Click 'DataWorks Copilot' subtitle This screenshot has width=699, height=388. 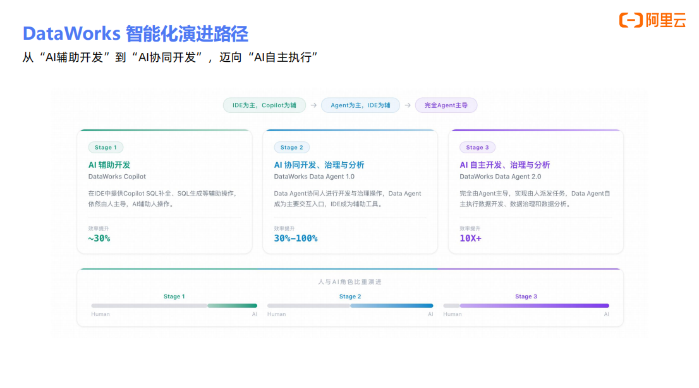pos(117,177)
